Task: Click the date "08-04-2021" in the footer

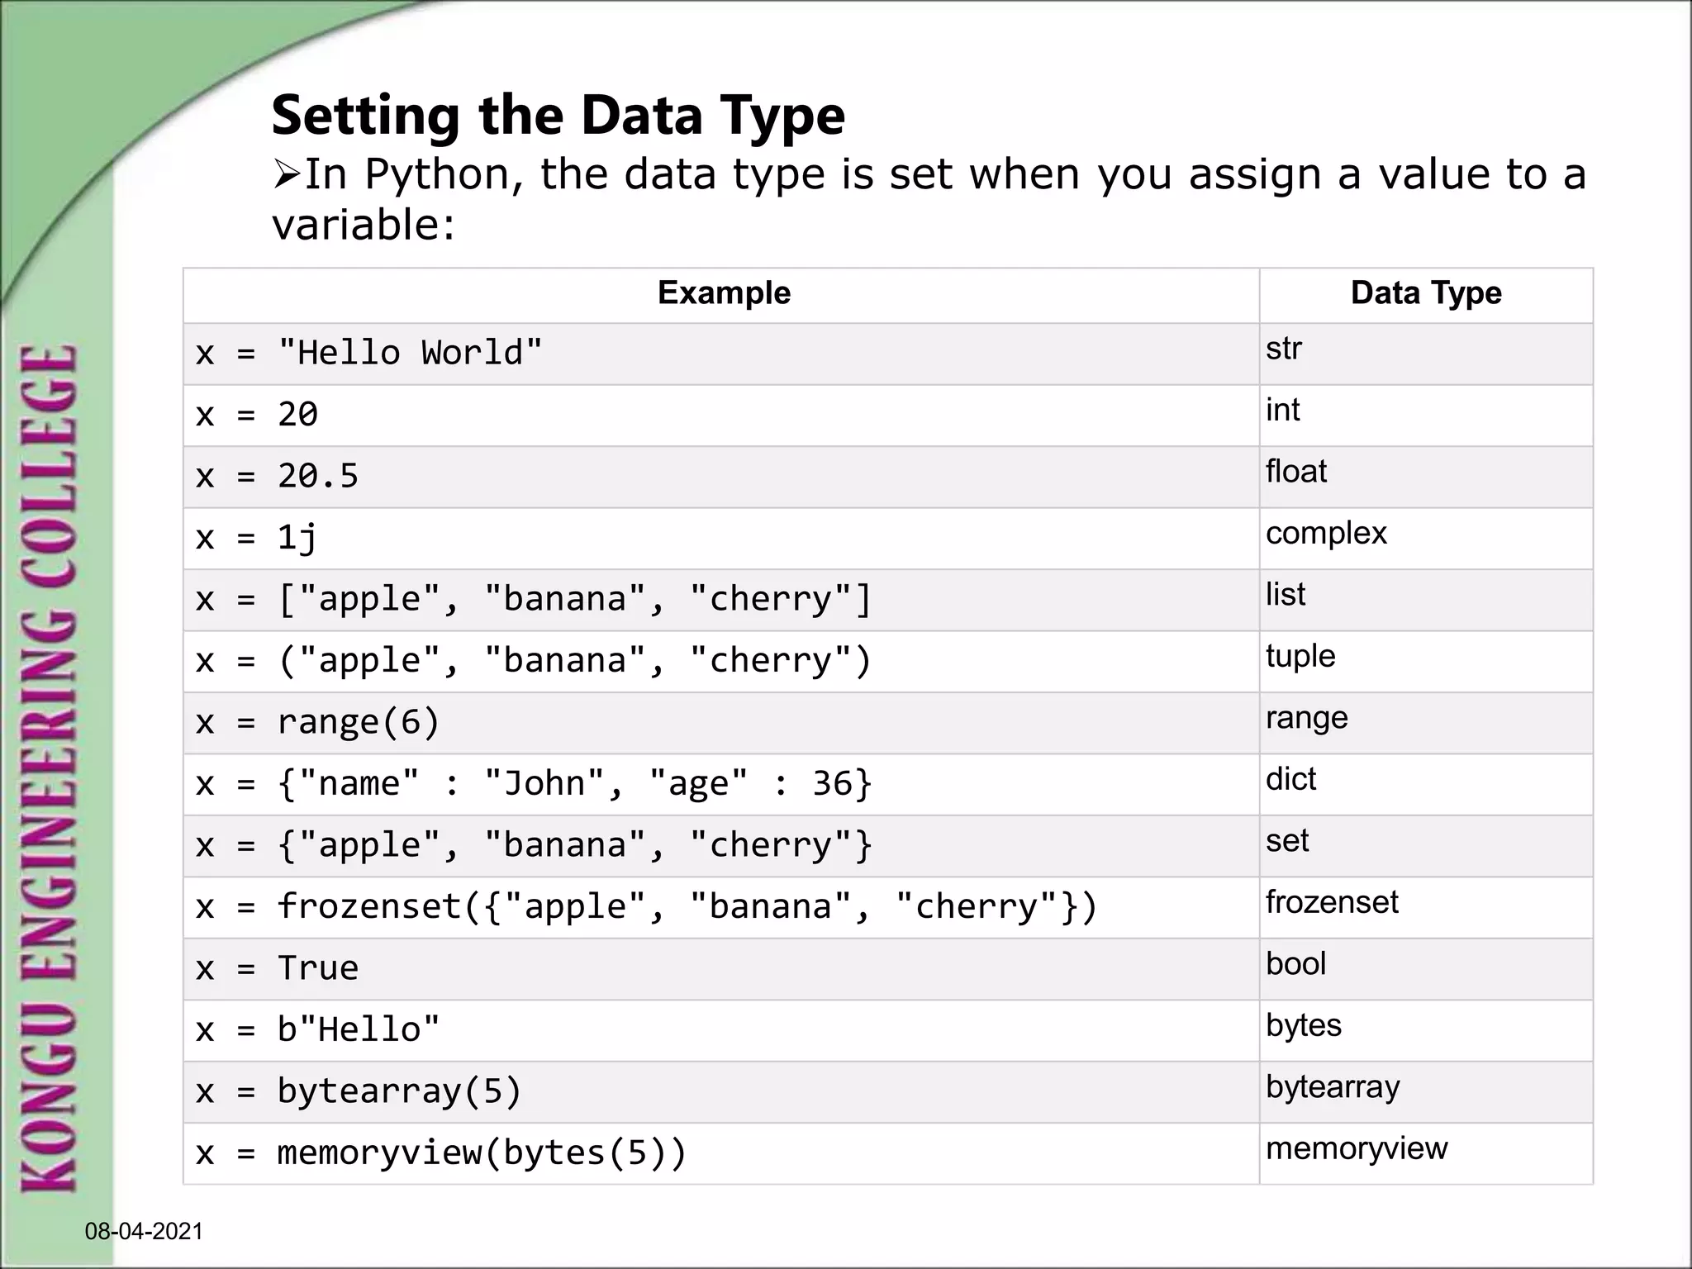Action: (144, 1232)
